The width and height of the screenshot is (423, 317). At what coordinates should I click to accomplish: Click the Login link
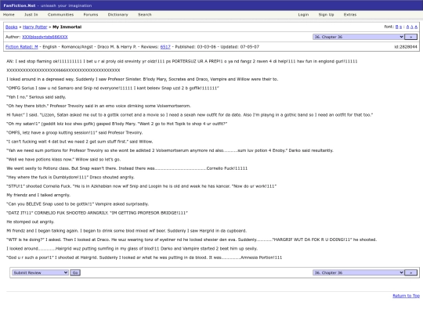(303, 15)
